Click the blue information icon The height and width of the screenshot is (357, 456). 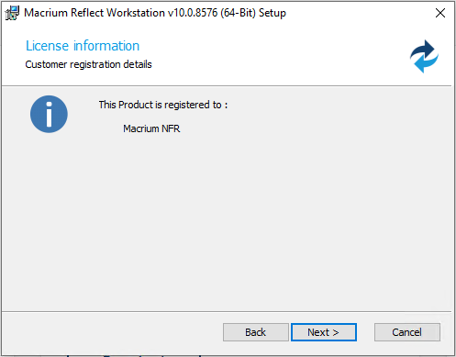coord(49,114)
